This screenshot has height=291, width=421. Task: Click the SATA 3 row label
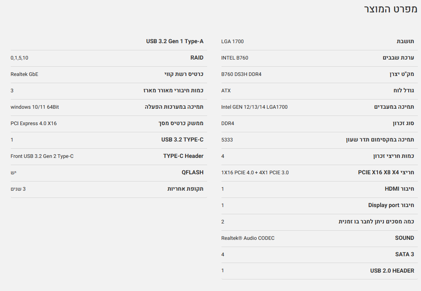404,255
